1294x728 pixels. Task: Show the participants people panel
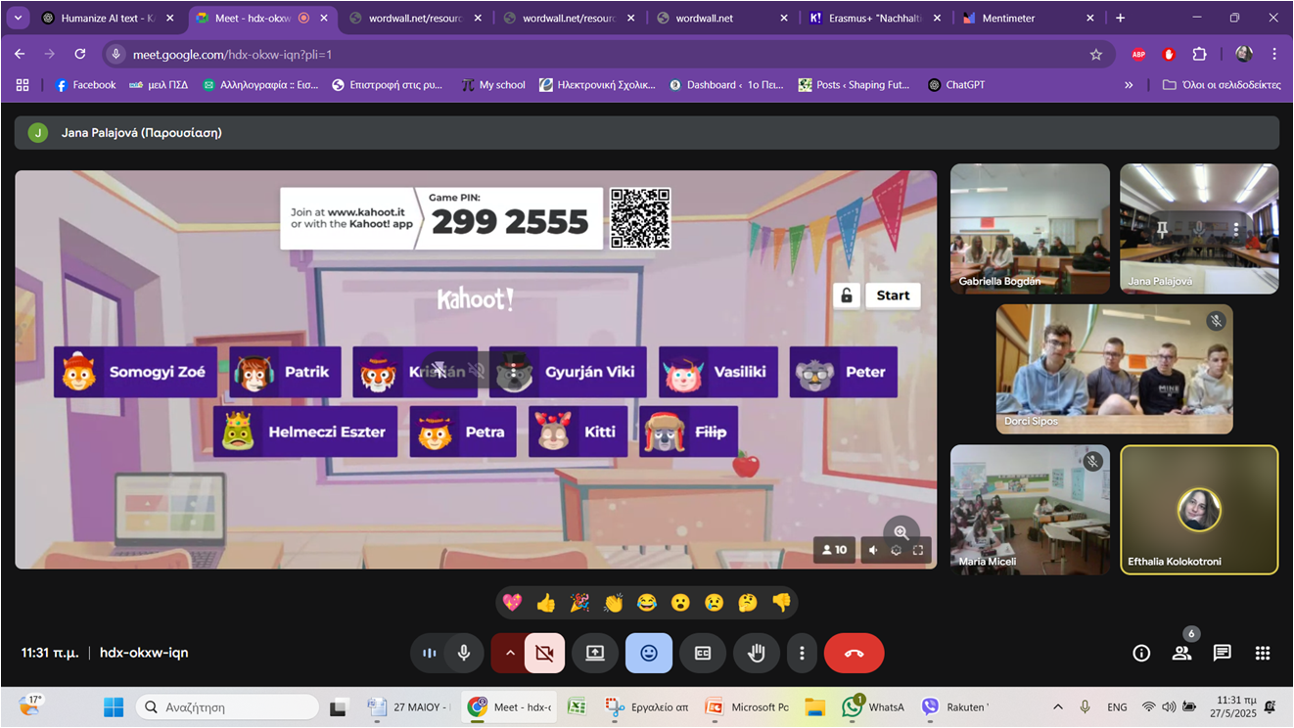point(1182,653)
